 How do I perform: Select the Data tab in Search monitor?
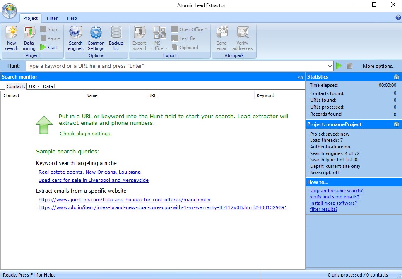pyautogui.click(x=48, y=86)
